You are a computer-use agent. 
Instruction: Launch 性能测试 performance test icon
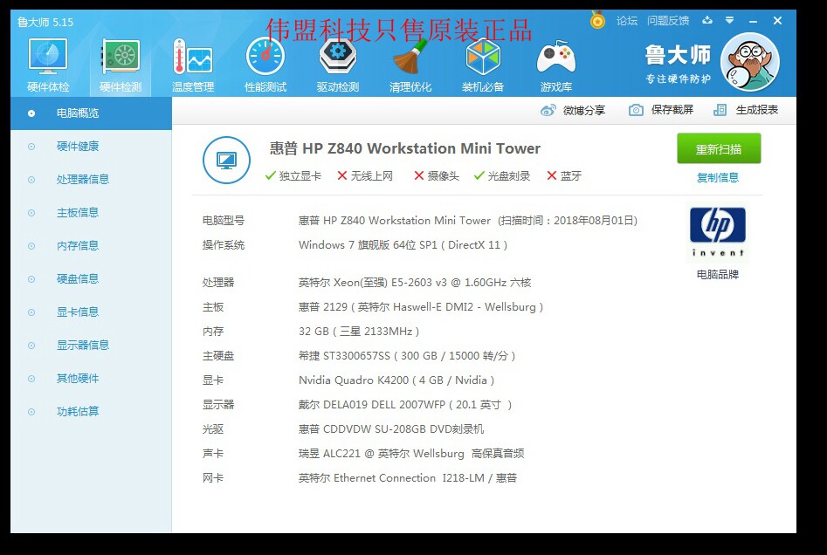pyautogui.click(x=265, y=65)
